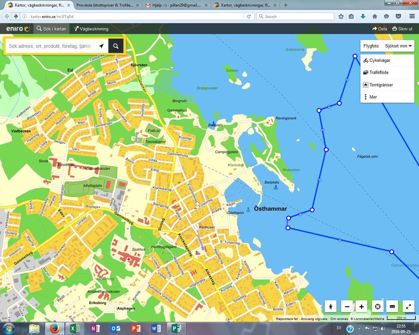This screenshot has width=419, height=335.
Task: Open File Explorer from taskbar
Action: coord(34,328)
